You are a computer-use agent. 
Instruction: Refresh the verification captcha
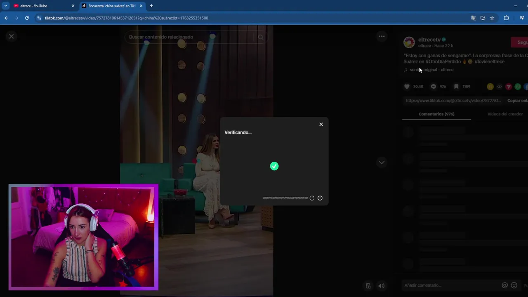tap(312, 198)
